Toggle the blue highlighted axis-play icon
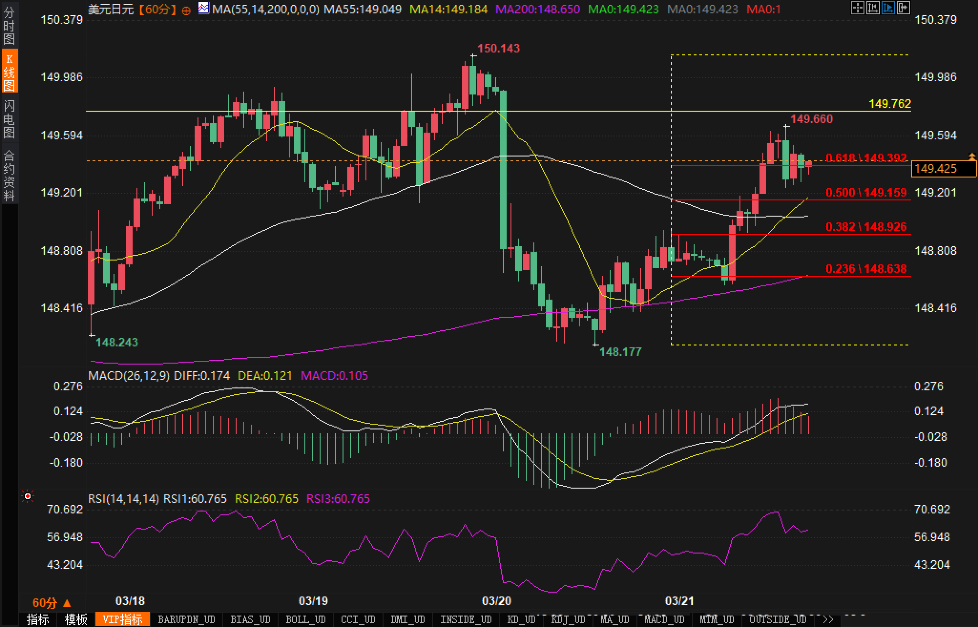This screenshot has width=978, height=627. [x=888, y=8]
